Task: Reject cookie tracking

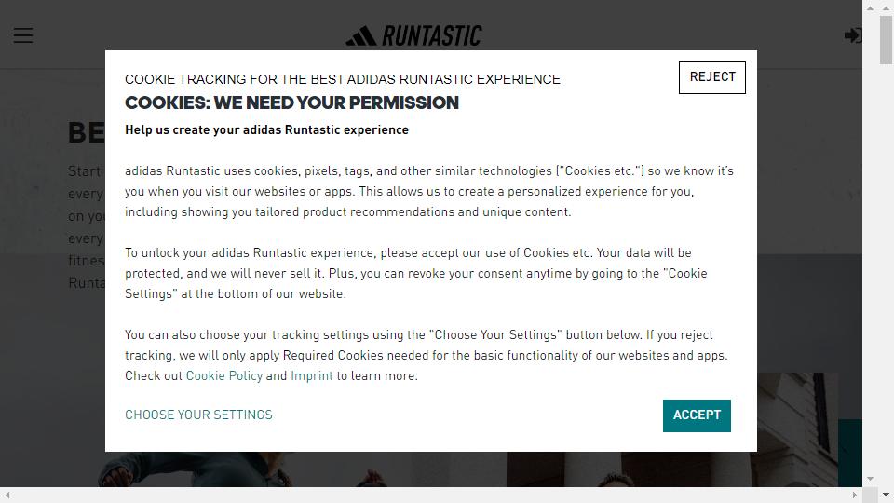Action: tap(711, 77)
